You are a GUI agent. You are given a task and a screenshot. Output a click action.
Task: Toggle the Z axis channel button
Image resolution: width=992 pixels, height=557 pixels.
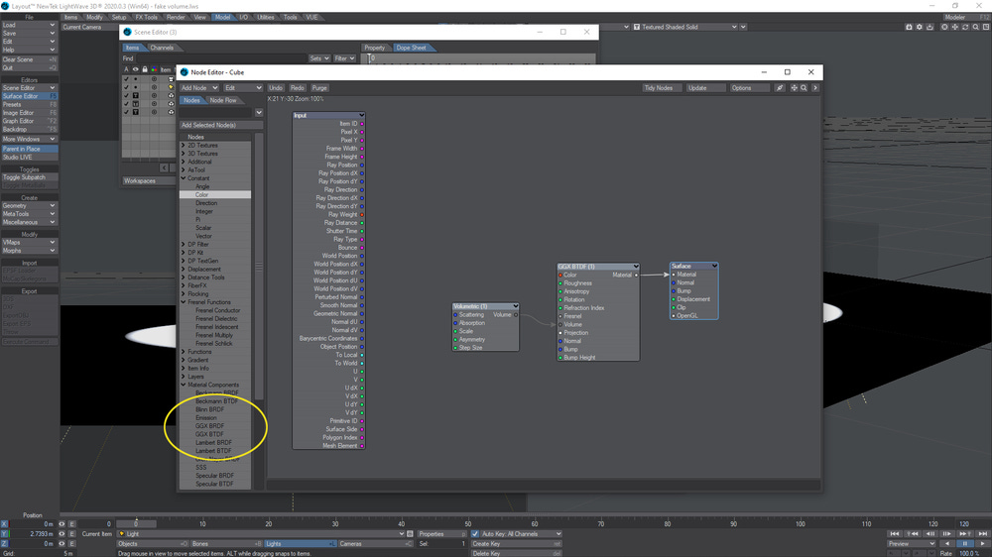tap(4, 544)
